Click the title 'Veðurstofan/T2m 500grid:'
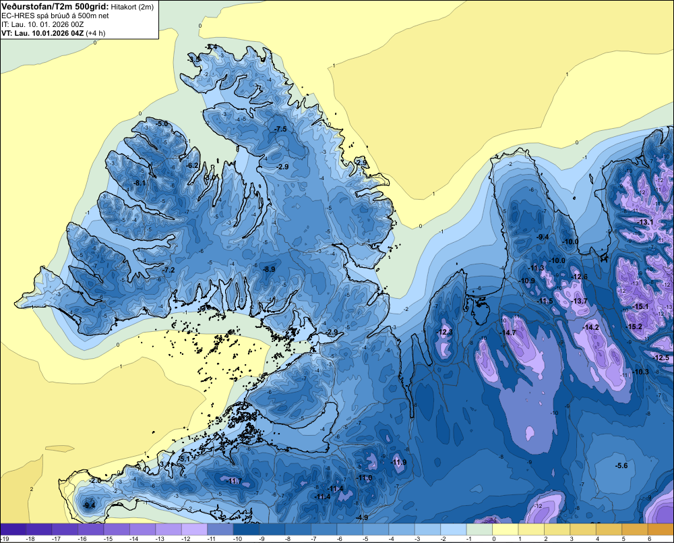 55,7
